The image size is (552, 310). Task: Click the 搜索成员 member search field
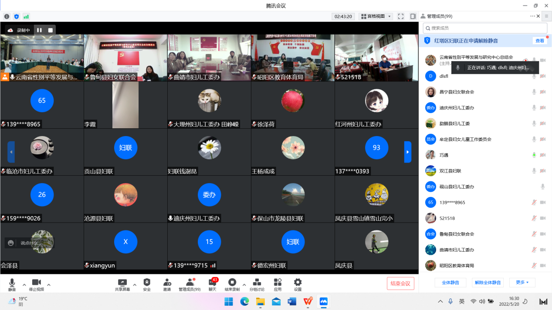point(484,28)
